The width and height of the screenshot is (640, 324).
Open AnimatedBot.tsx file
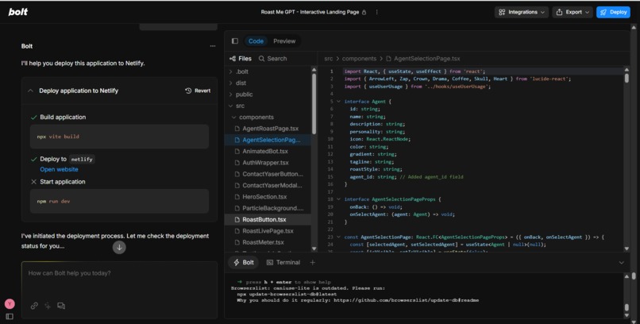(x=265, y=151)
